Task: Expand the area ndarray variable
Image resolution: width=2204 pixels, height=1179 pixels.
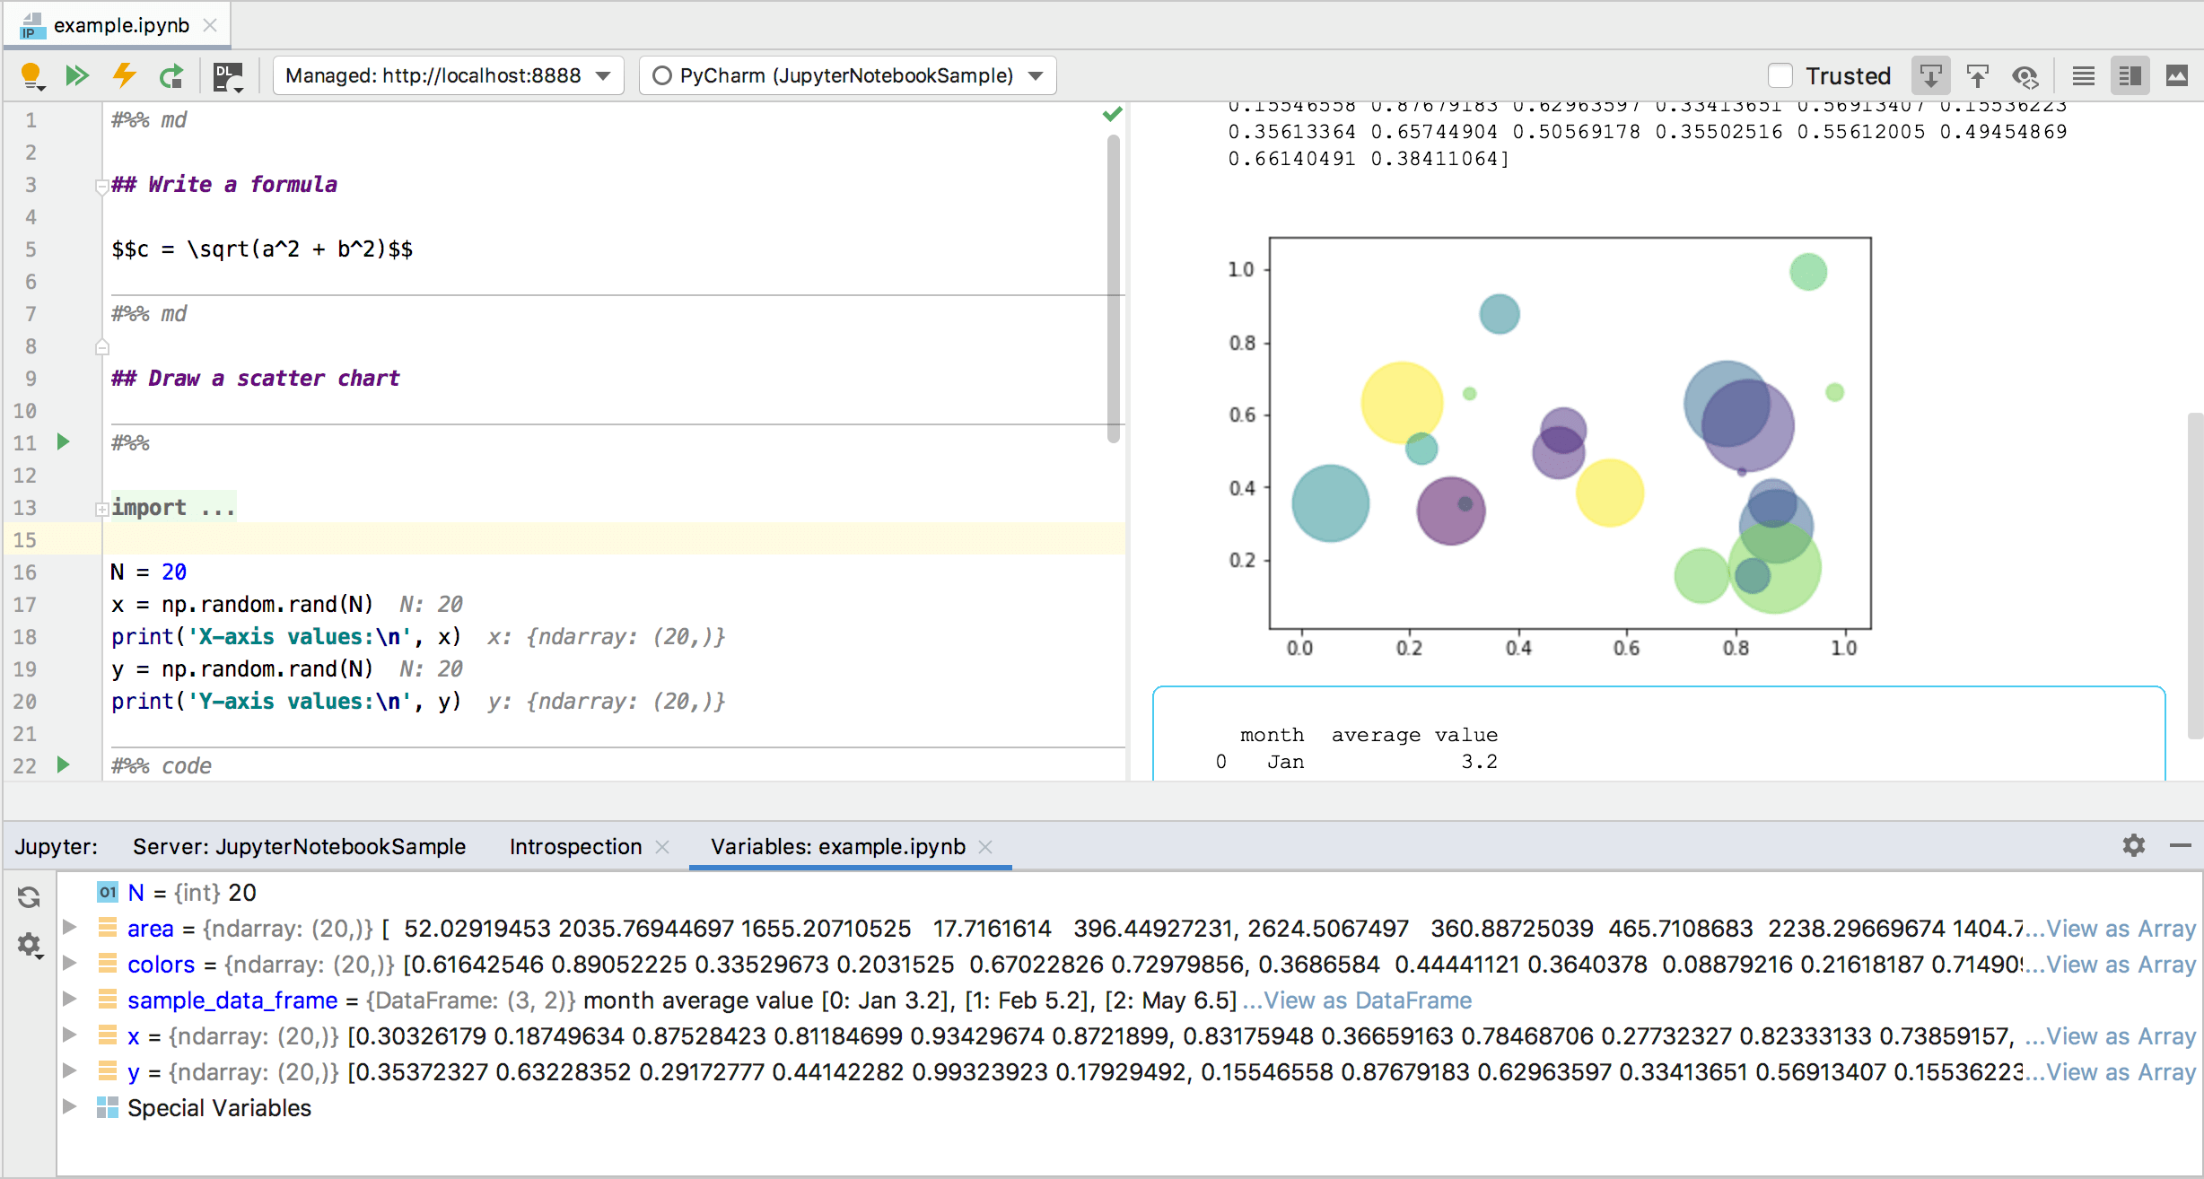Action: (70, 929)
